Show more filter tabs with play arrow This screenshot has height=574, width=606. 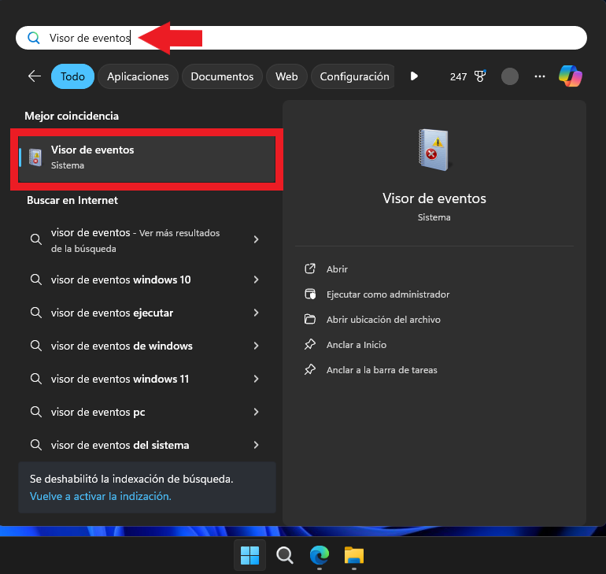tap(414, 76)
